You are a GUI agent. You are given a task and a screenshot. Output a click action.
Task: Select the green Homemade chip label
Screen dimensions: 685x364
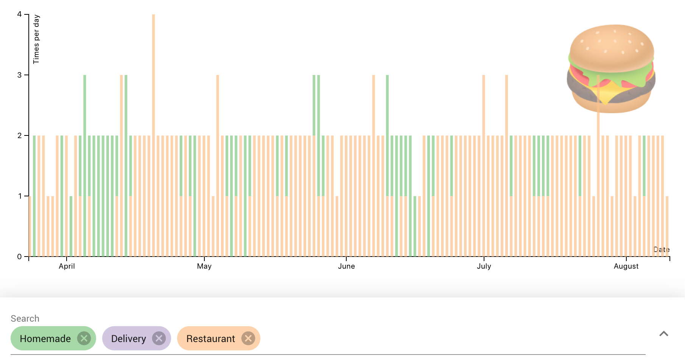45,339
